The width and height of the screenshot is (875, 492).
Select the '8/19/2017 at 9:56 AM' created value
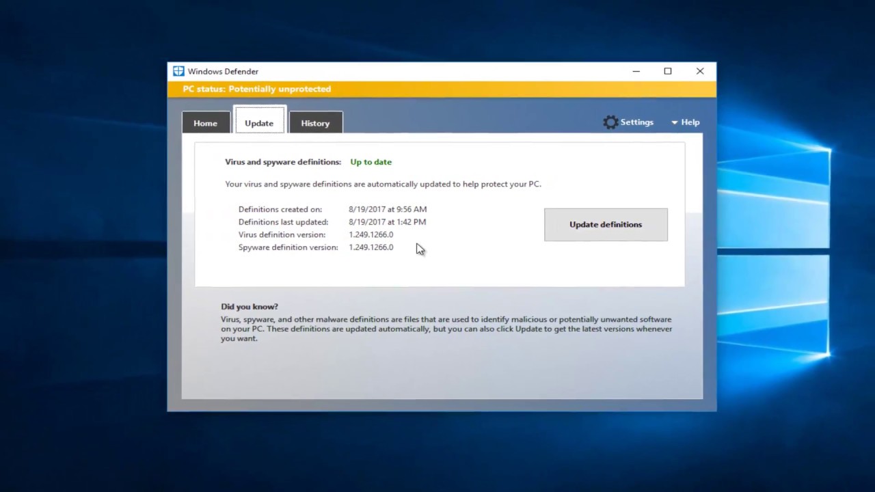coord(388,209)
